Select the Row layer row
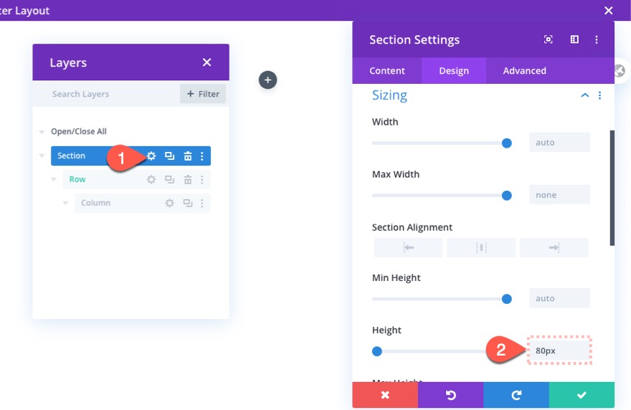Viewport: 631px width, 410px height. point(136,179)
